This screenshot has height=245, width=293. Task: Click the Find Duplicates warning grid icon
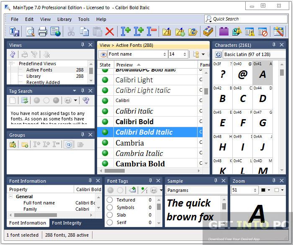coord(237,31)
